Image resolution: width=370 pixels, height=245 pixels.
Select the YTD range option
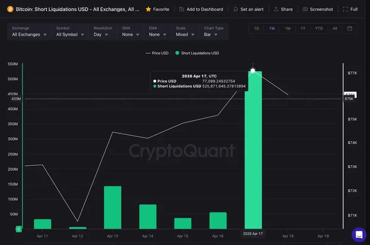click(319, 28)
